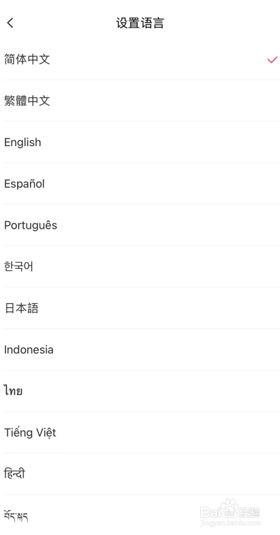Click the Baidu 经验 watermark logo
This screenshot has height=535, width=280.
(230, 509)
